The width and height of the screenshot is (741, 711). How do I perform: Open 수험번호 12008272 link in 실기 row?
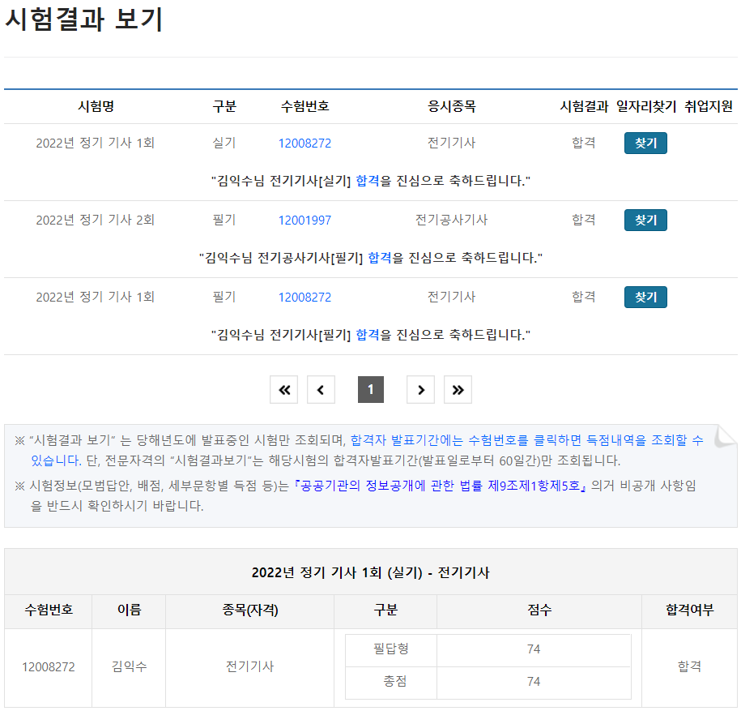pos(304,143)
